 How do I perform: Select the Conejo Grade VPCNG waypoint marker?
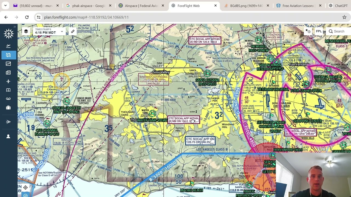66,101
